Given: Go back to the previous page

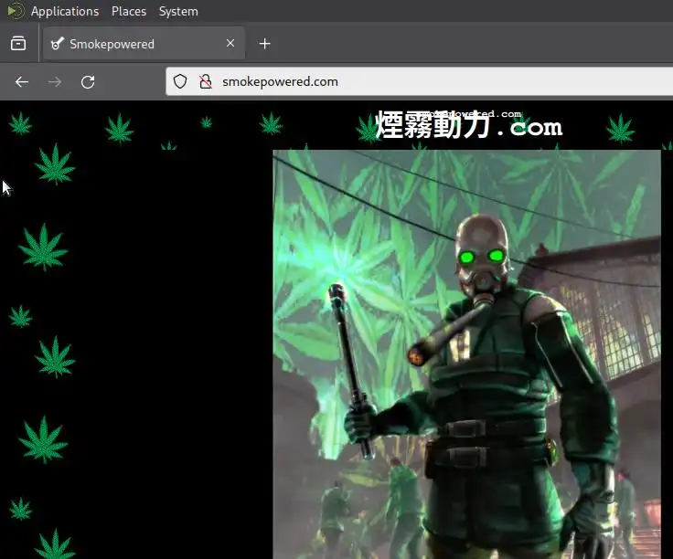Looking at the screenshot, I should tap(22, 81).
